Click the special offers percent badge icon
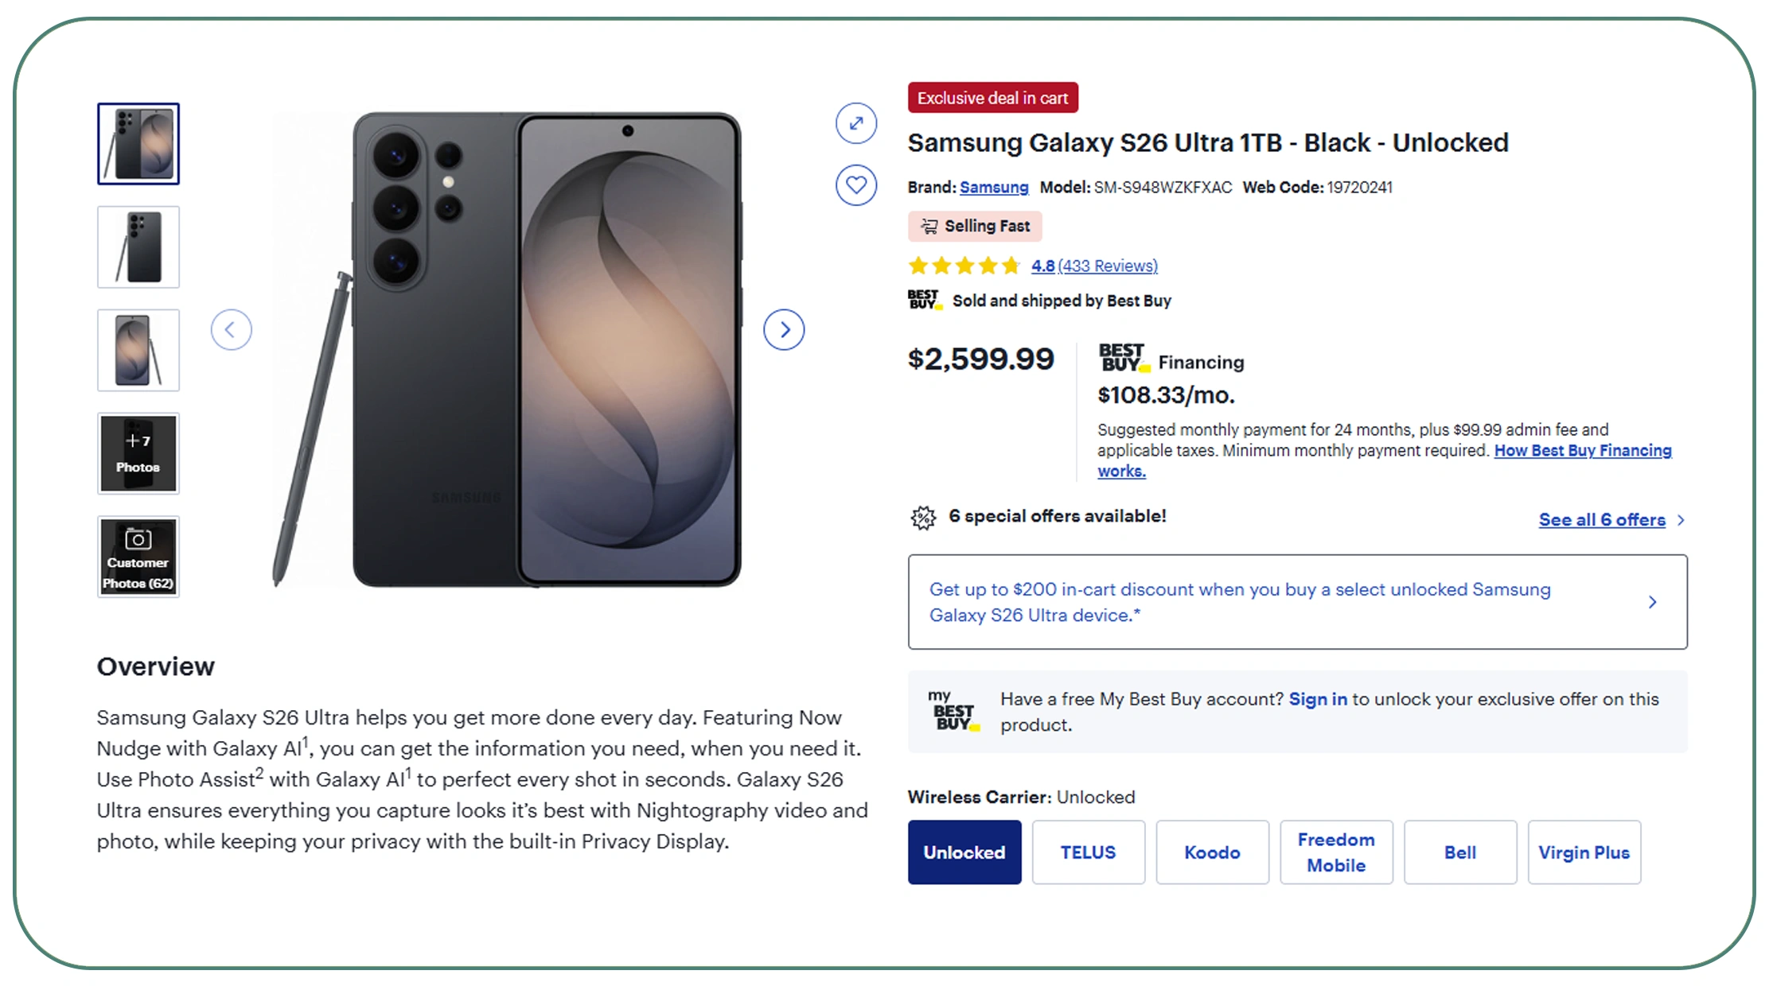 click(923, 518)
